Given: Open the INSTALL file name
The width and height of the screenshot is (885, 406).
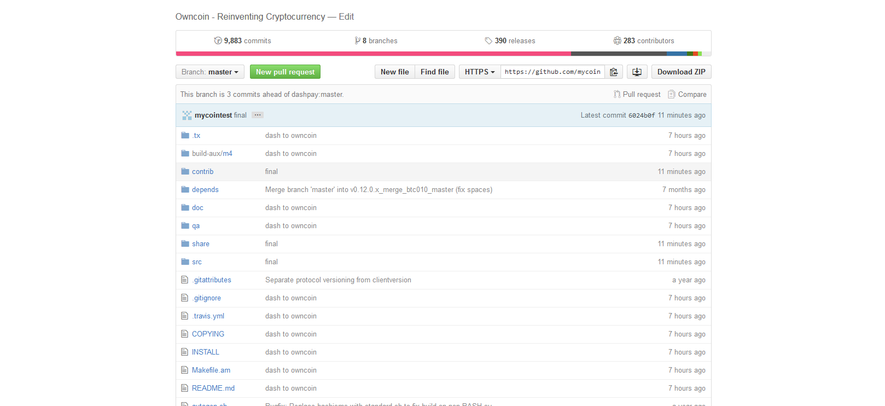Looking at the screenshot, I should [x=206, y=352].
